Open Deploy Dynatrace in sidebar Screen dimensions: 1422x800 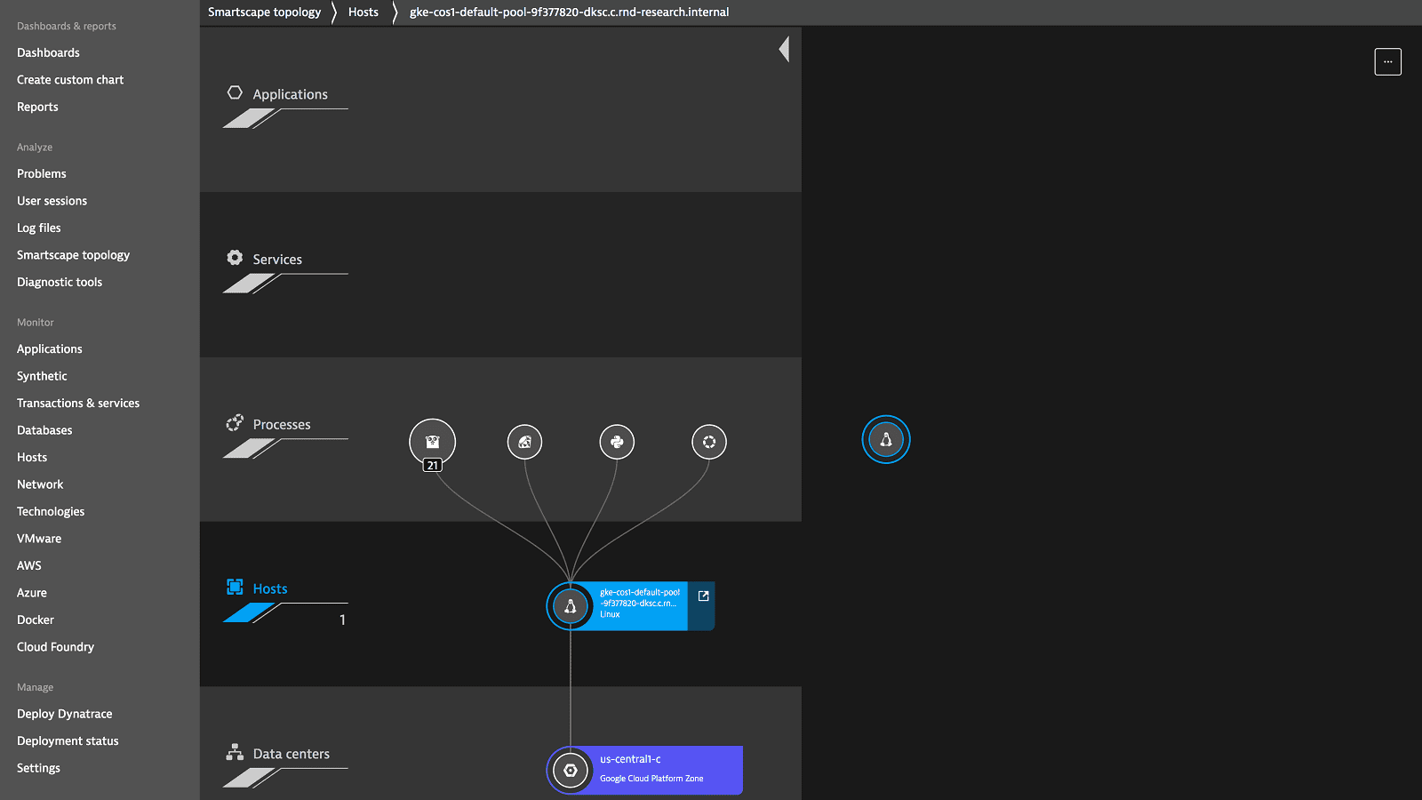point(65,715)
